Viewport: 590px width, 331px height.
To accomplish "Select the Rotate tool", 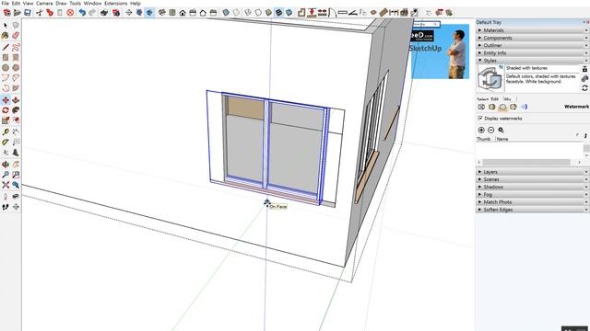I will pyautogui.click(x=6, y=110).
